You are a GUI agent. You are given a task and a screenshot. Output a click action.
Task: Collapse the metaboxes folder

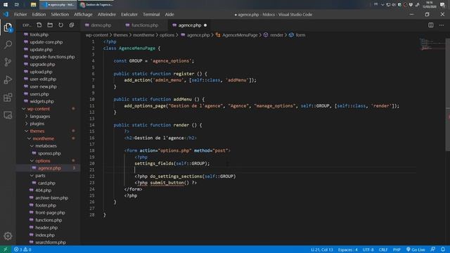46,146
